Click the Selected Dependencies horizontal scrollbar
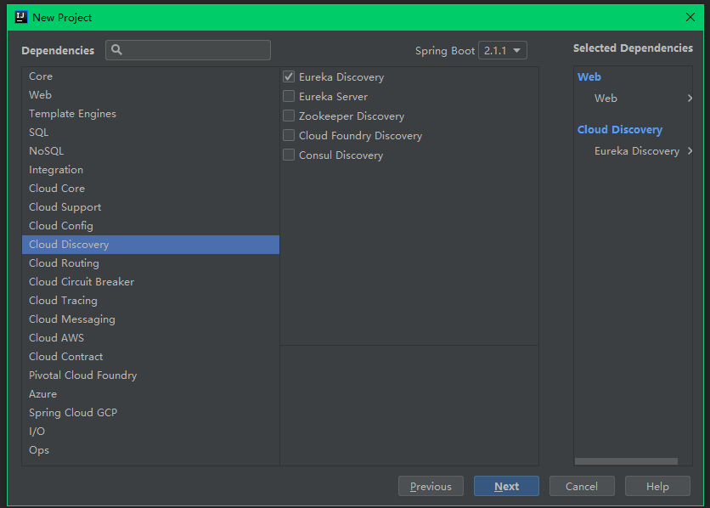Screen dimensions: 710x508 point(626,461)
